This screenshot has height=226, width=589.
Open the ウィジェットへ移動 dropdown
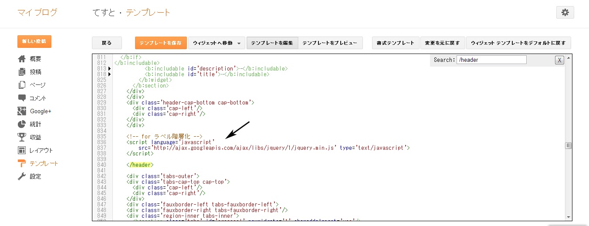pyautogui.click(x=217, y=43)
